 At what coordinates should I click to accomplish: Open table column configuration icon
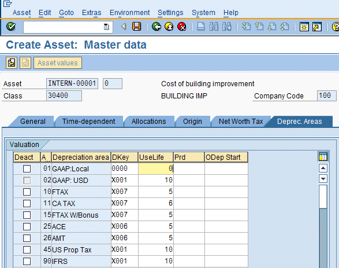click(x=323, y=157)
